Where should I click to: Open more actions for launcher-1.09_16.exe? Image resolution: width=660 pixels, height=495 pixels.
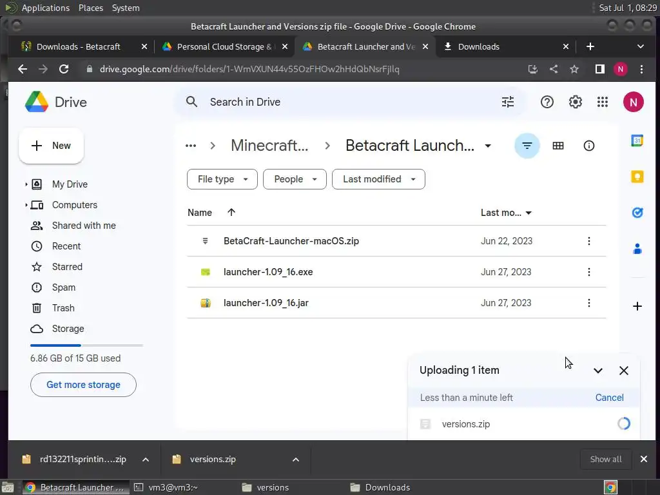click(x=589, y=272)
